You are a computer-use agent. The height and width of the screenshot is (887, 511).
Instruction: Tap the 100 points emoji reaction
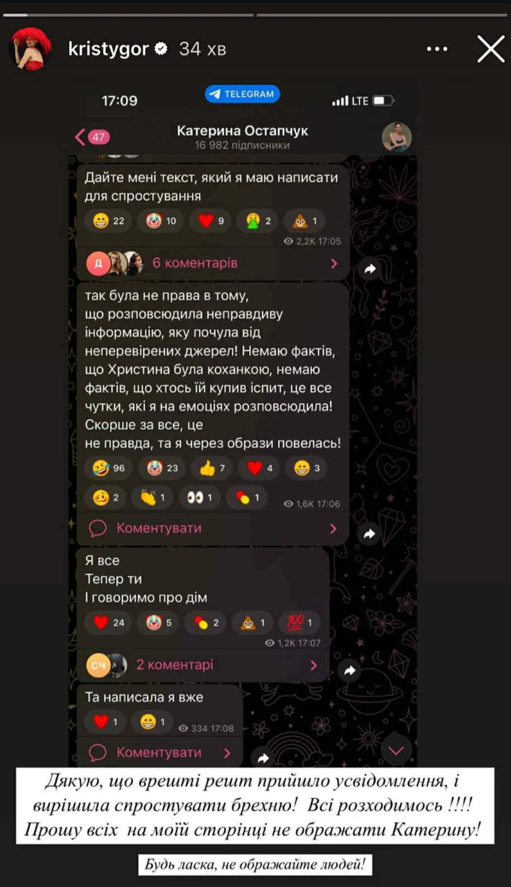coord(301,622)
